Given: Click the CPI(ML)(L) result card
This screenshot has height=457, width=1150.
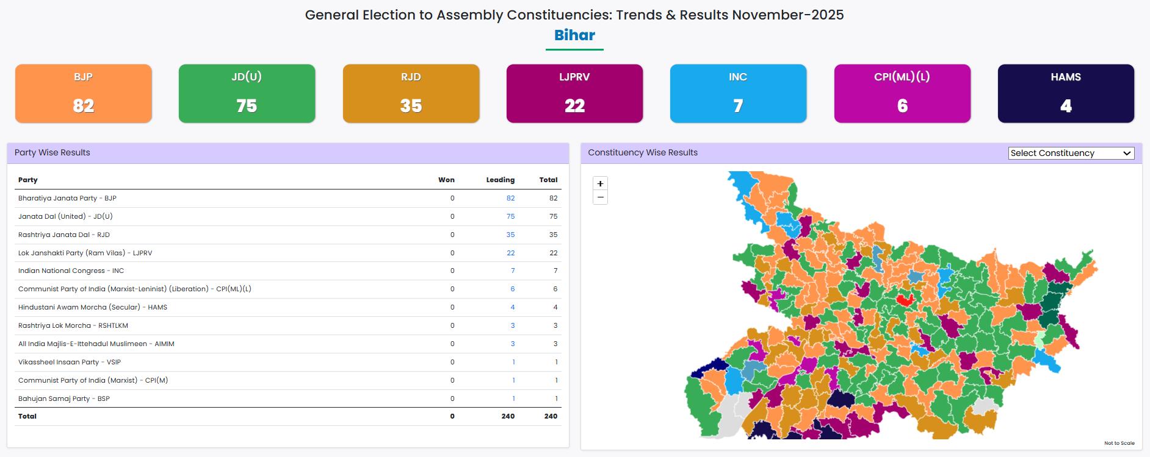Looking at the screenshot, I should point(902,93).
